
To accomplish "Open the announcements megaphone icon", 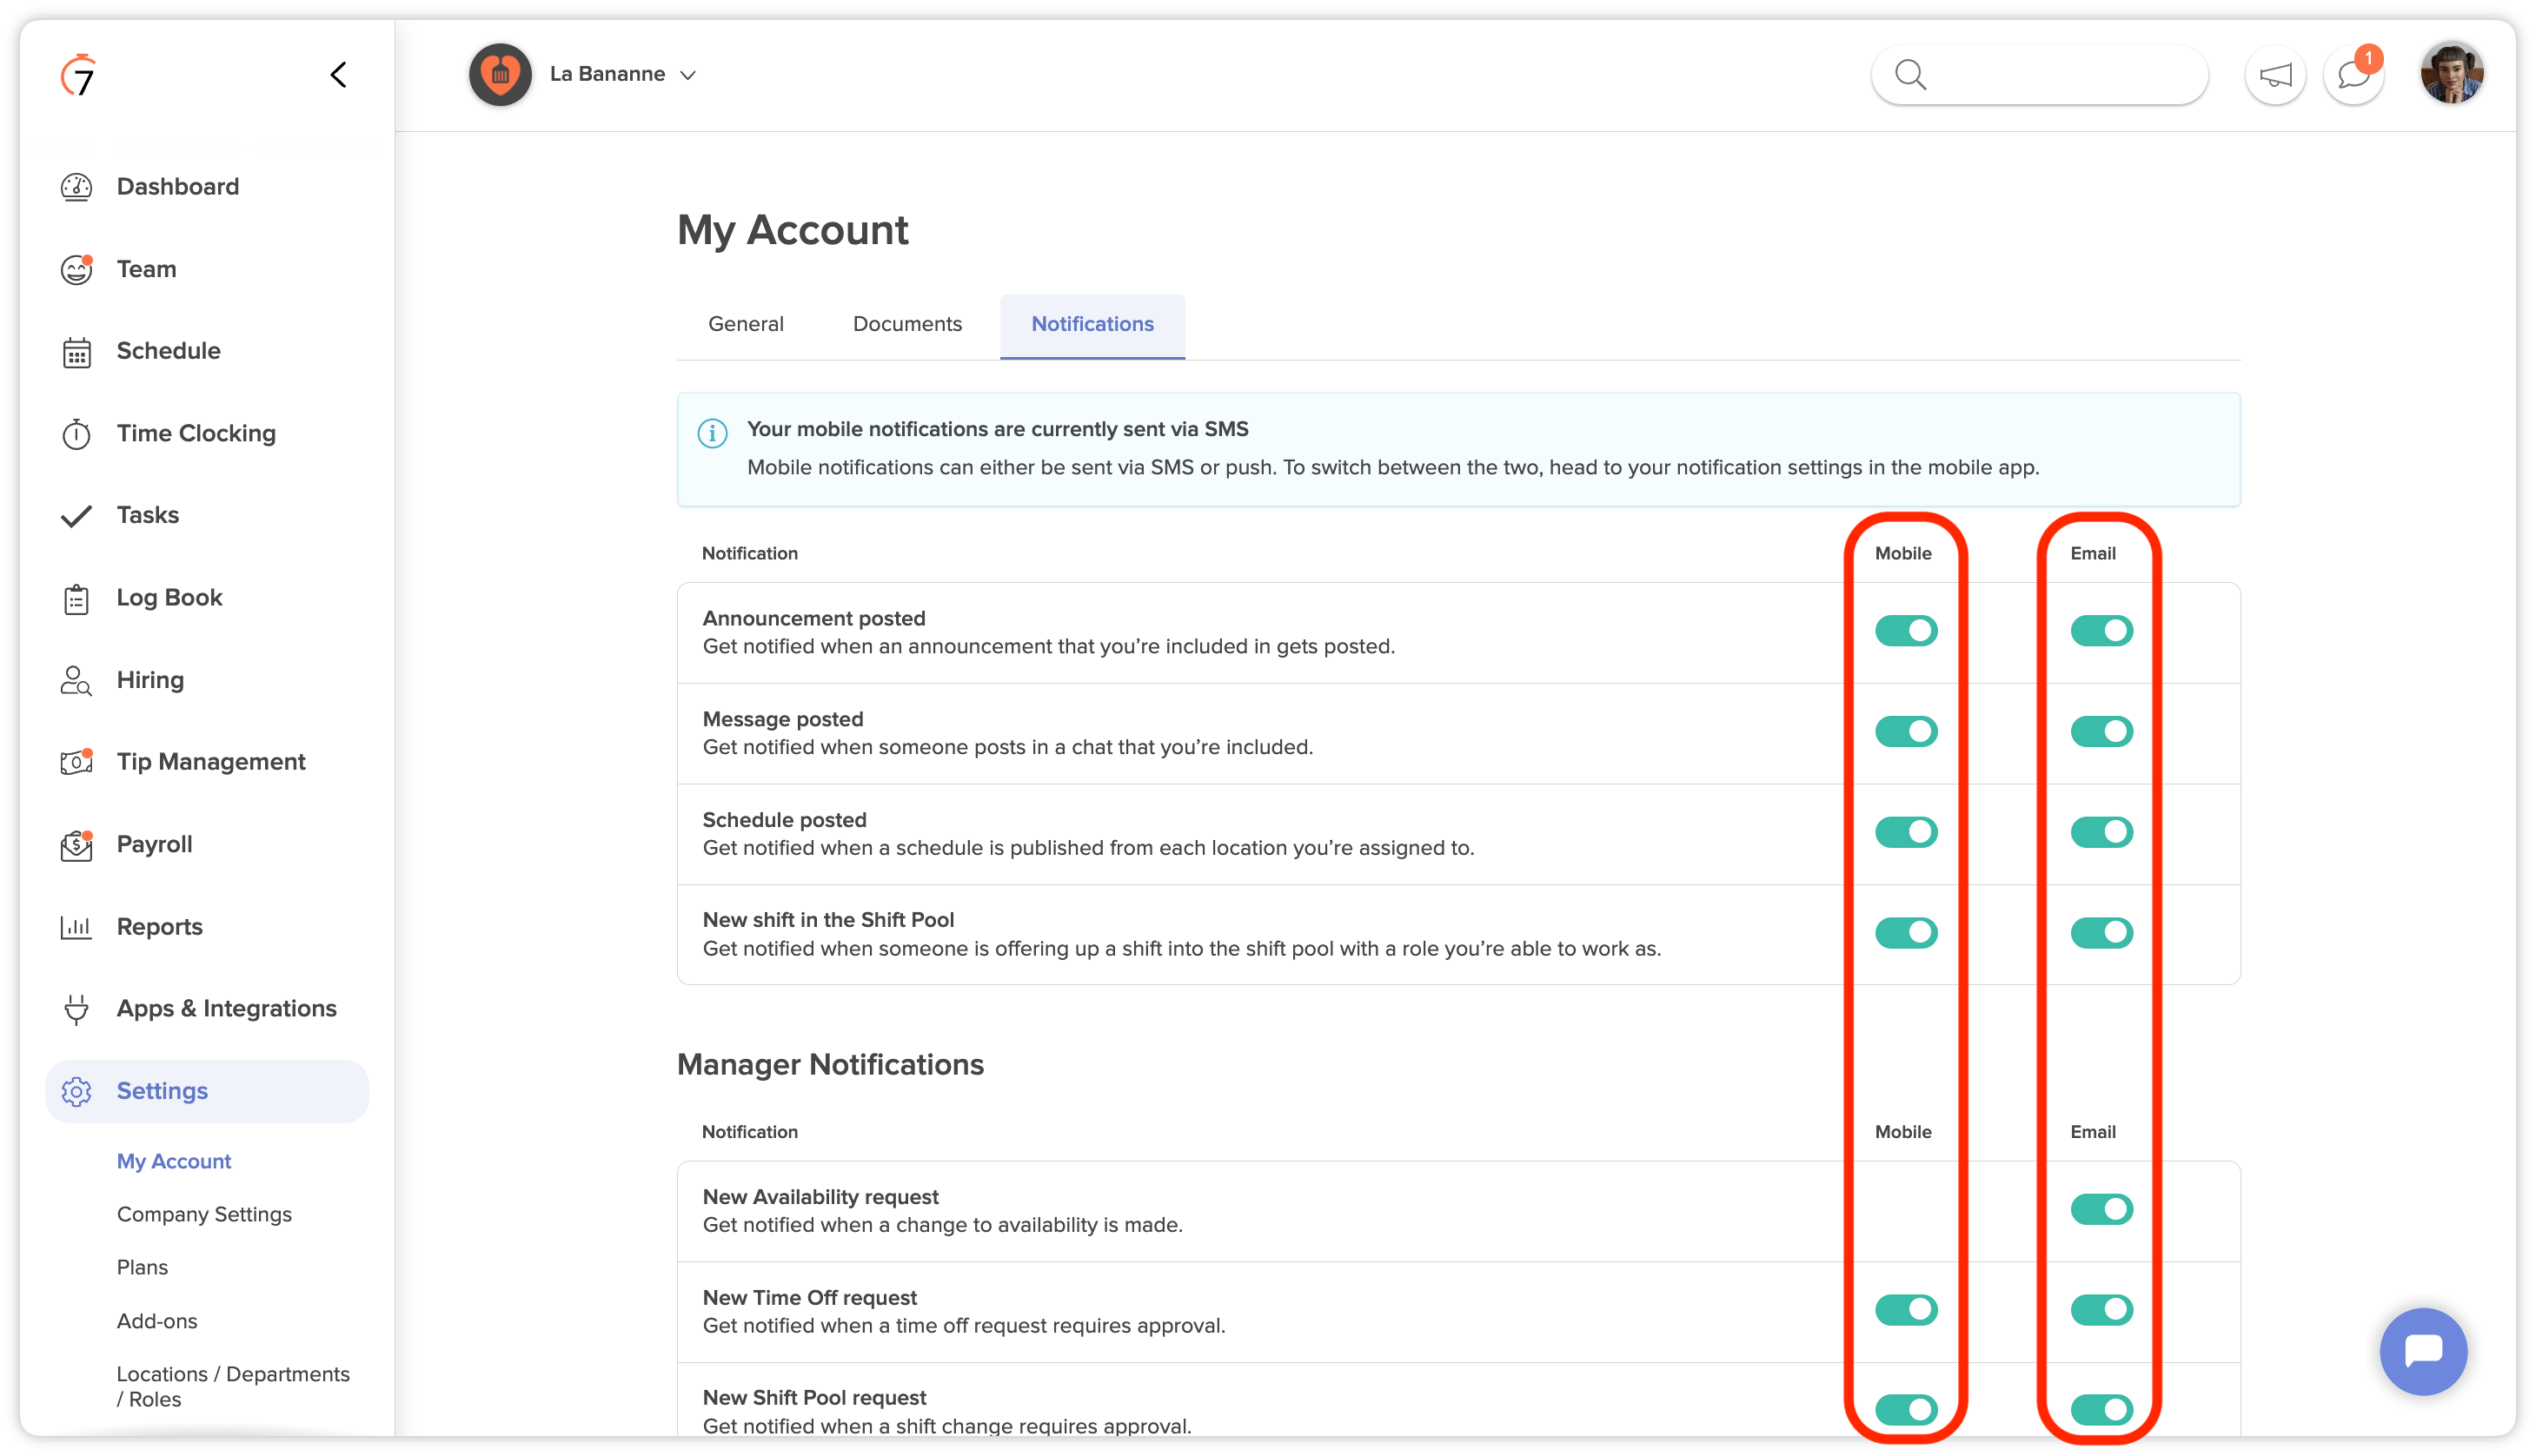I will [2275, 75].
